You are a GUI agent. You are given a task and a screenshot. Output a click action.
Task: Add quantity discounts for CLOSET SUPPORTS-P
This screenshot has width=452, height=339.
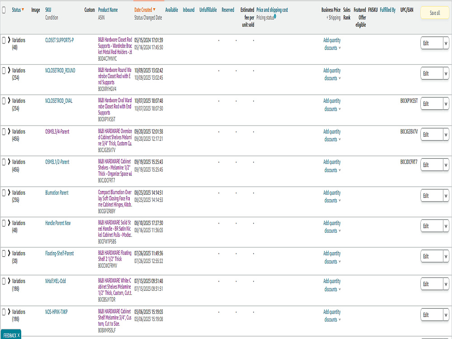coord(332,44)
